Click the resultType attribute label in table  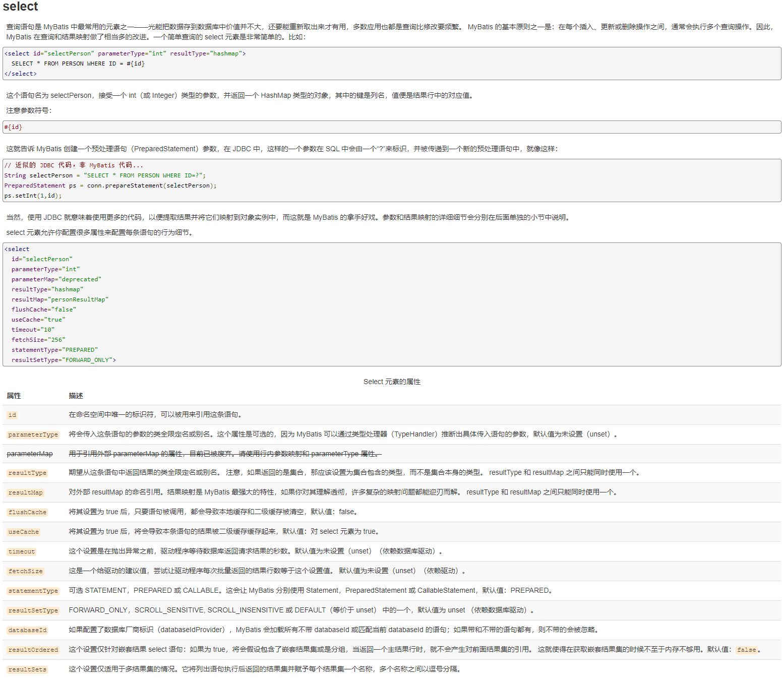pyautogui.click(x=27, y=473)
